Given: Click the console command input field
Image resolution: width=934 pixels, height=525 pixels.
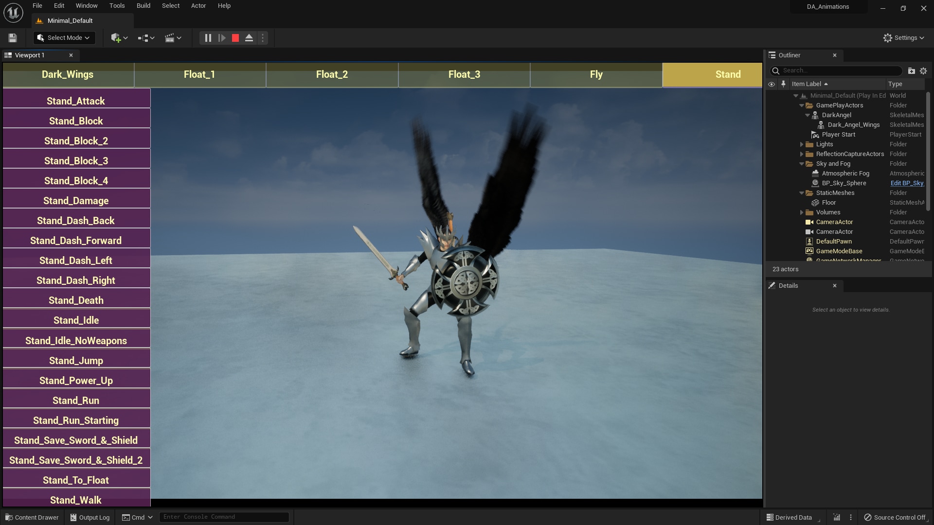Looking at the screenshot, I should tap(224, 517).
